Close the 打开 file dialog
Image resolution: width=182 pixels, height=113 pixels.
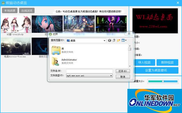pos(129,33)
